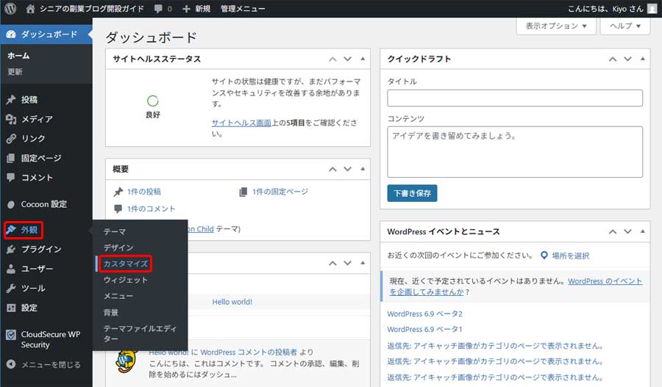Click Kiyo user avatar in admin bar
This screenshot has width=662, height=387.
click(x=652, y=9)
